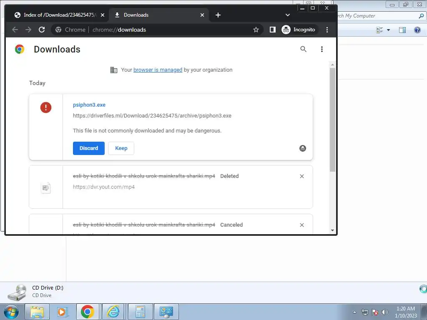Image resolution: width=427 pixels, height=320 pixels.
Task: Open Action Center flag tray icon
Action: (375, 312)
